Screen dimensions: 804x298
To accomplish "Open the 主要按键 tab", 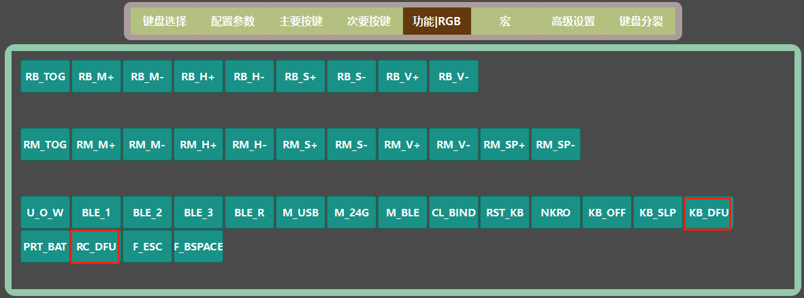I will 301,22.
